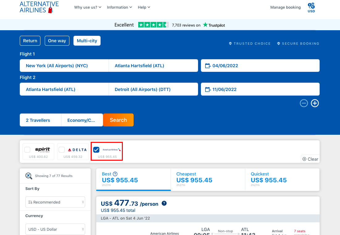This screenshot has width=340, height=235.
Task: Click the Spirit airline logo
Action: coord(43,149)
